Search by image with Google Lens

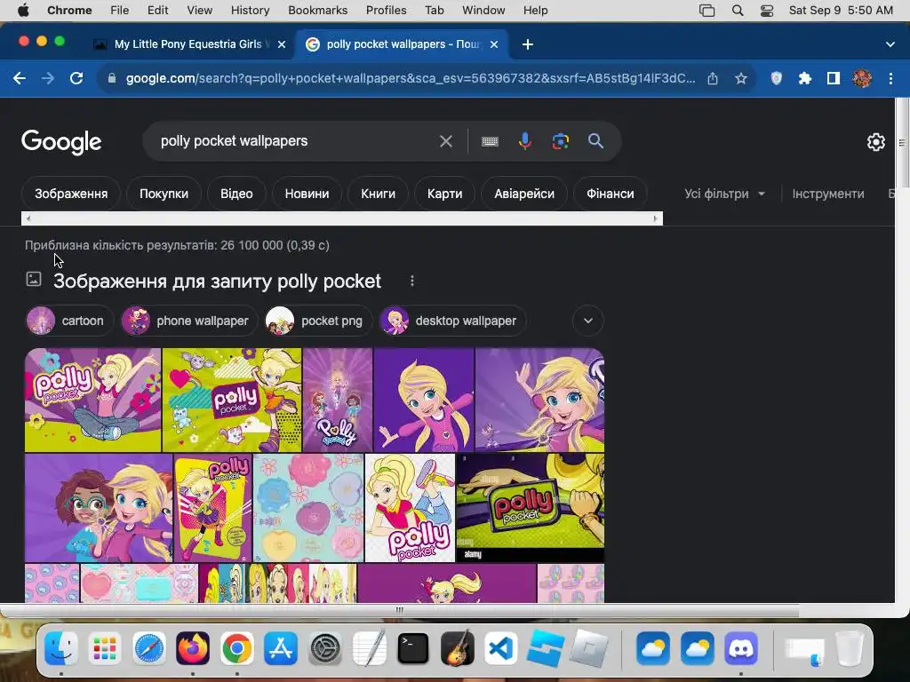(560, 141)
